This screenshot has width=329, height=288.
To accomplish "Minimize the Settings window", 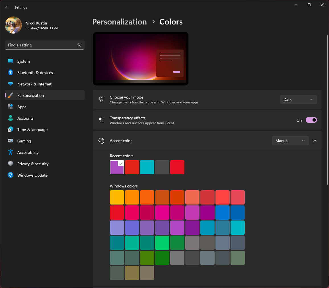I will tap(296, 5).
